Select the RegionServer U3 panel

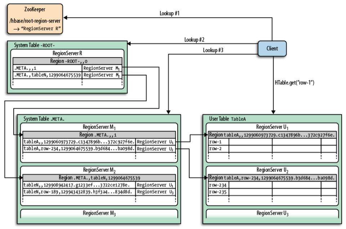pos(272,213)
